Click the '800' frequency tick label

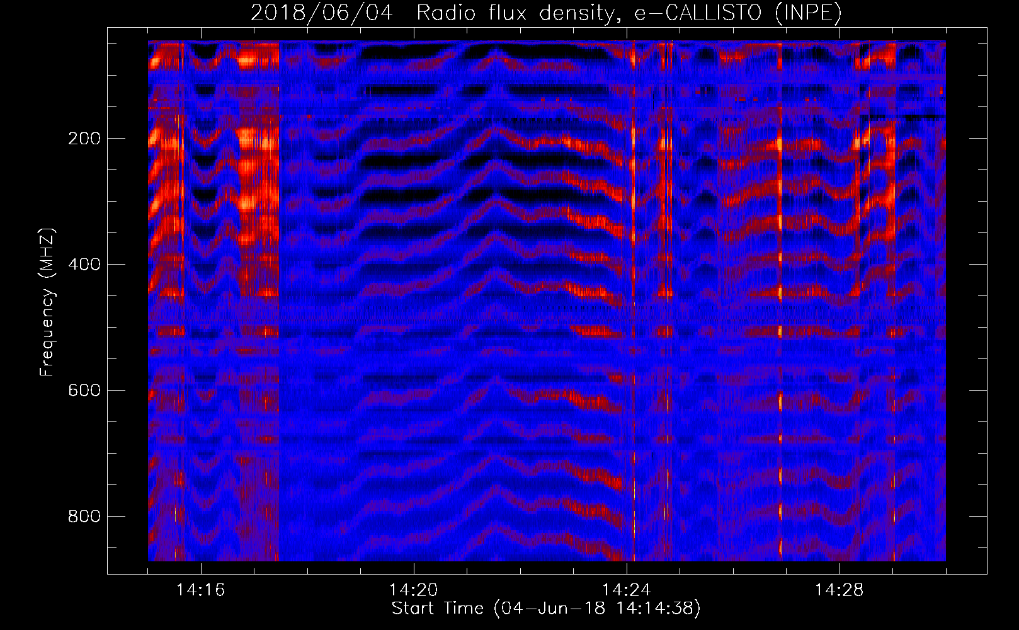[84, 517]
